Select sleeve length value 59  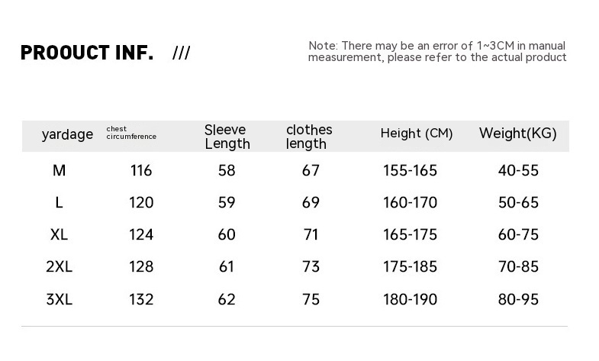click(x=227, y=203)
